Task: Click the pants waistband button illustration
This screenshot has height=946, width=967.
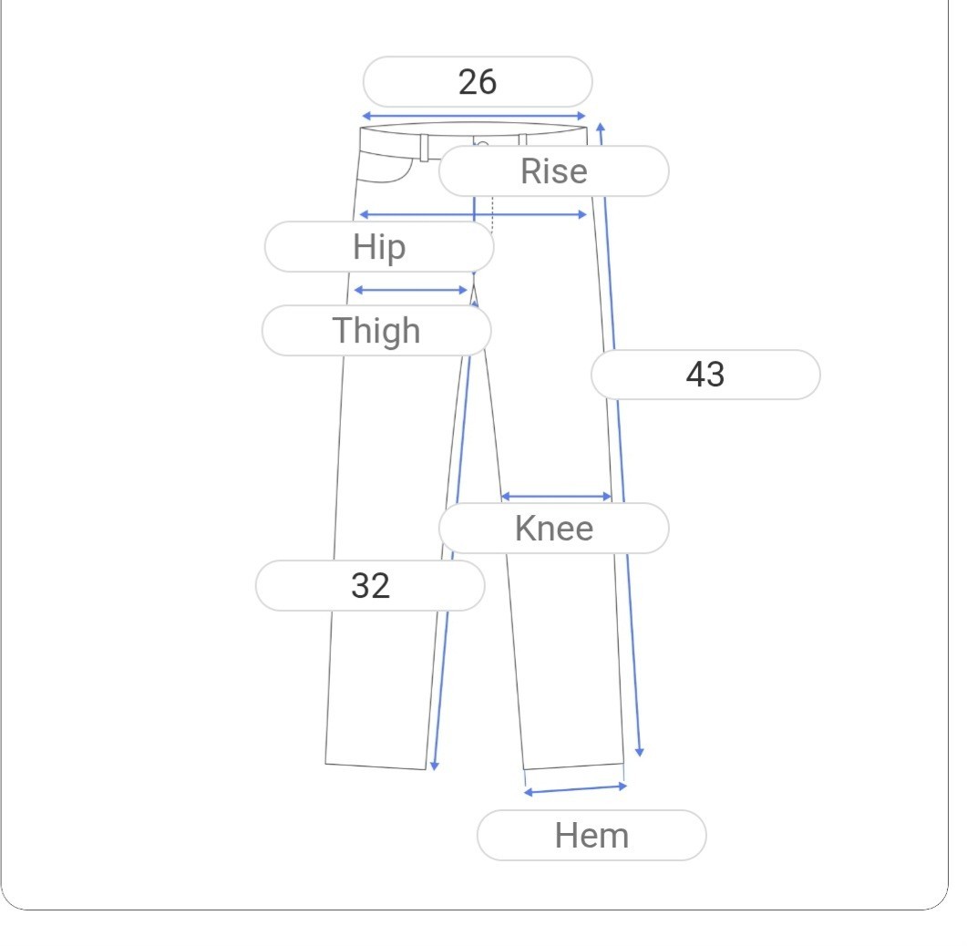Action: [483, 145]
